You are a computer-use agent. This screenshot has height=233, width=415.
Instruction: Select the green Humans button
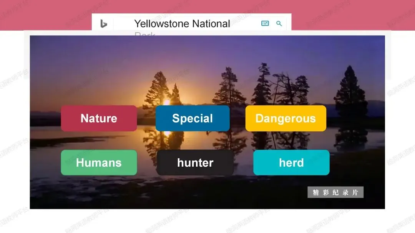(x=99, y=162)
